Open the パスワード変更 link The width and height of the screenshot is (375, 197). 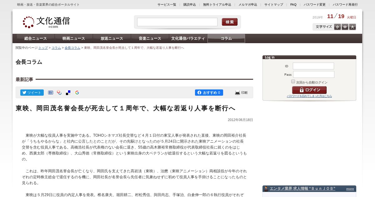click(x=315, y=5)
